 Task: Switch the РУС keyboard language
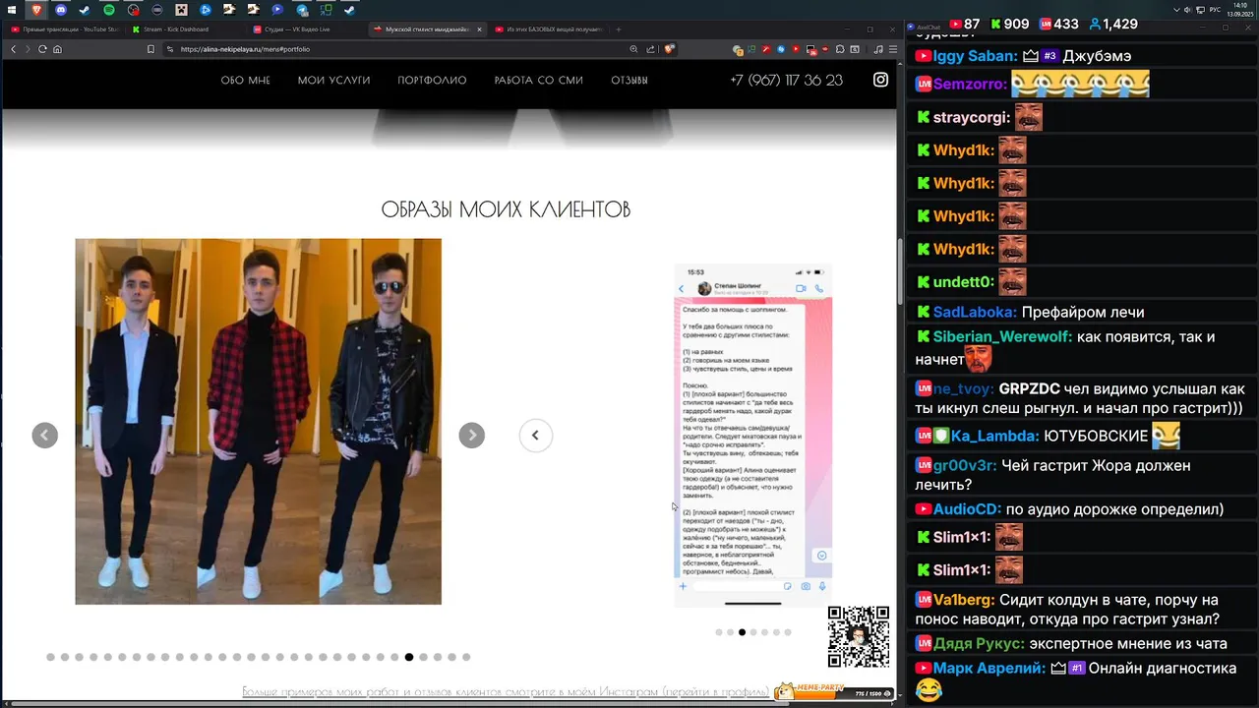[1215, 10]
